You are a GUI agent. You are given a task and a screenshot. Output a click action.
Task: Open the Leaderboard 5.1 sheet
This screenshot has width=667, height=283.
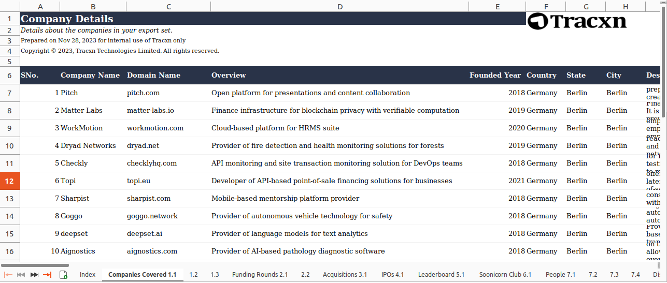pos(441,275)
